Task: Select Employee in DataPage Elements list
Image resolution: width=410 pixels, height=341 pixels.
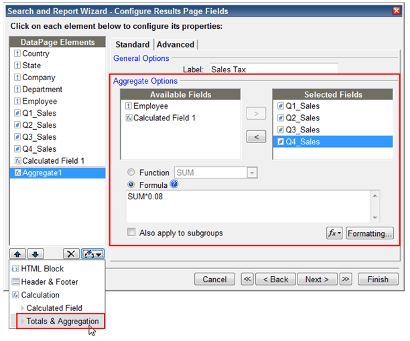Action: 57,101
